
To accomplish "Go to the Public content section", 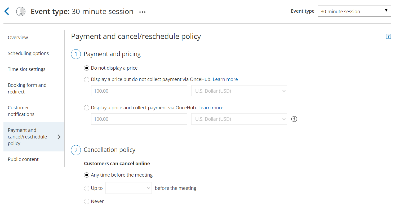I will point(23,159).
